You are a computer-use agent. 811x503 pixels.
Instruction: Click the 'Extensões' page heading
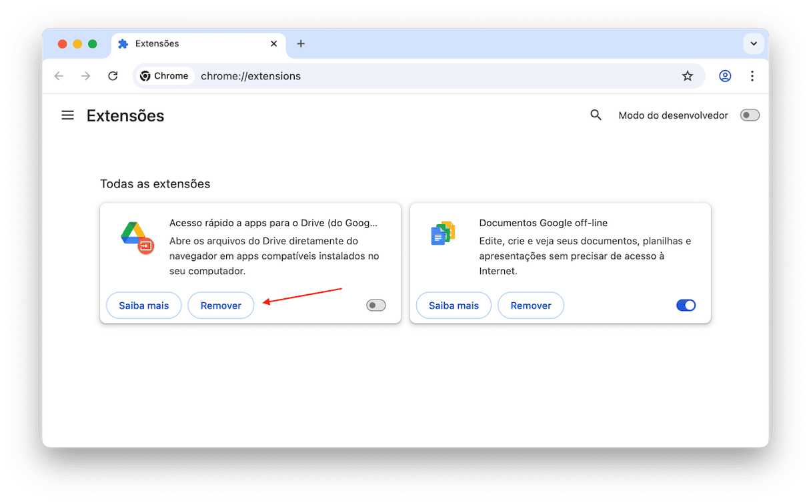tap(125, 115)
